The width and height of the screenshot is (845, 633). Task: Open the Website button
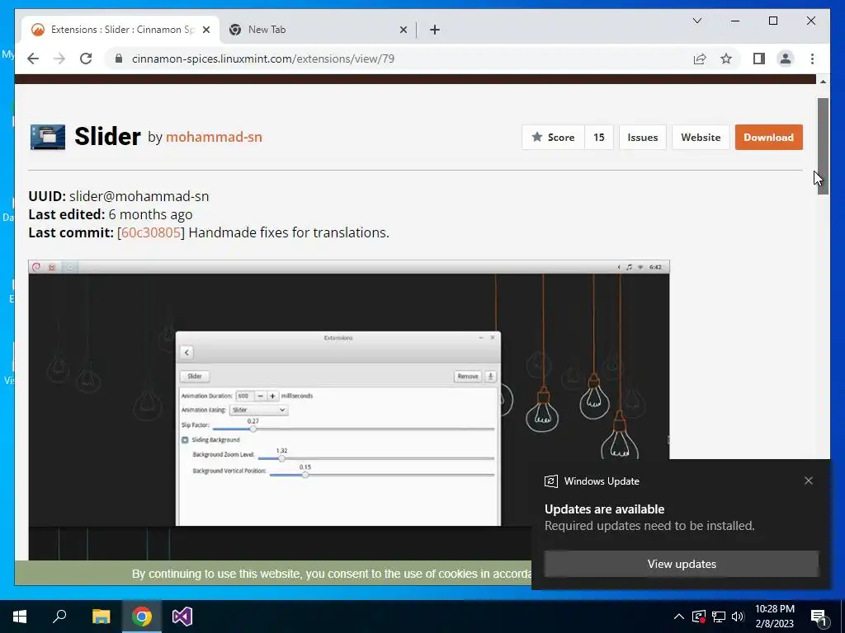click(x=701, y=138)
